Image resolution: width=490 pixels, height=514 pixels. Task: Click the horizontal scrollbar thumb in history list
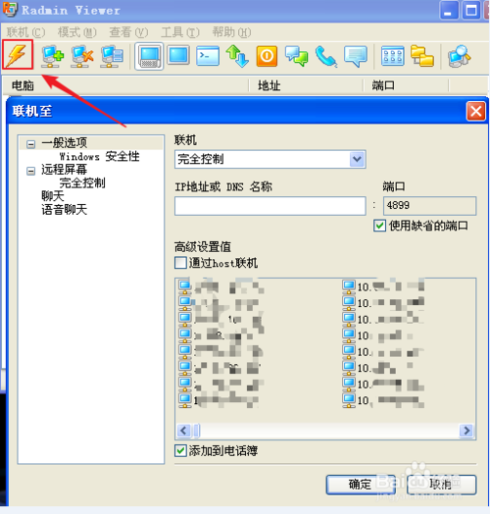coord(197,430)
